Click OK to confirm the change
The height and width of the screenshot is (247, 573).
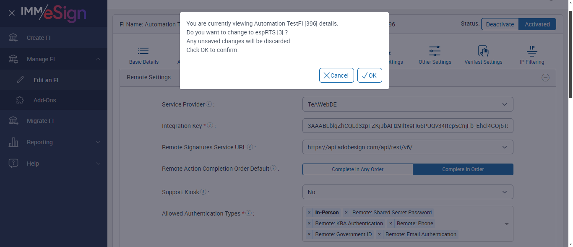pyautogui.click(x=370, y=75)
